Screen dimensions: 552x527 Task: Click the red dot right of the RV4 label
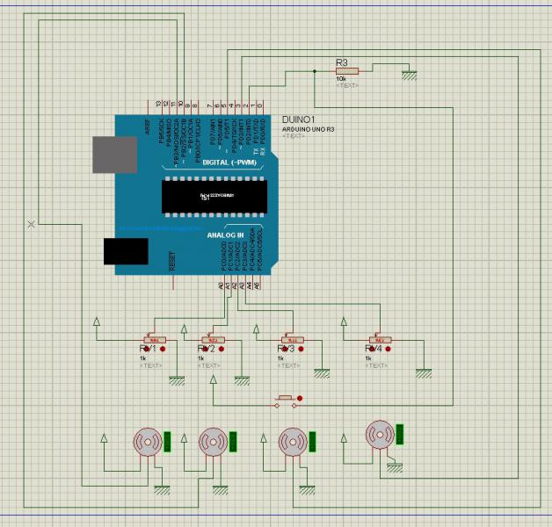(x=388, y=349)
